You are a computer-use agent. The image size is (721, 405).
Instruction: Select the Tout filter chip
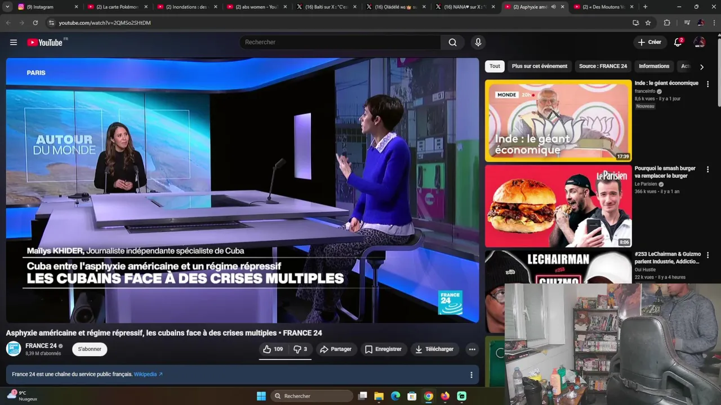[x=495, y=66]
